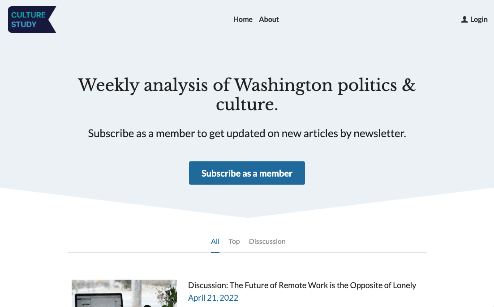Click the April 21, 2022 date
Image resolution: width=494 pixels, height=307 pixels.
(213, 298)
